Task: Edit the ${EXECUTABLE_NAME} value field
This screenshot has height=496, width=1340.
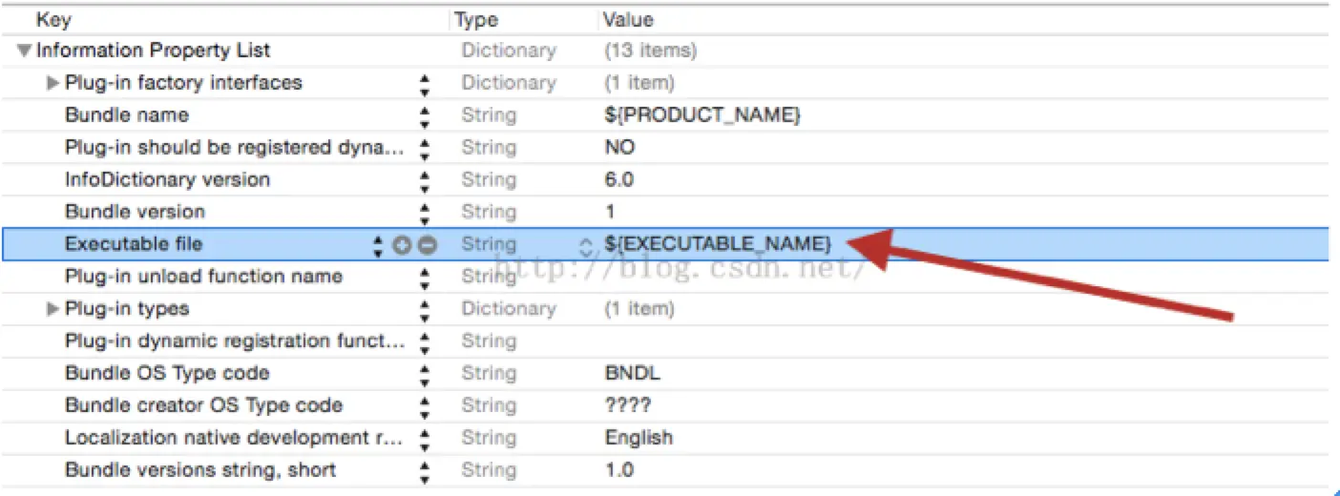Action: (719, 244)
